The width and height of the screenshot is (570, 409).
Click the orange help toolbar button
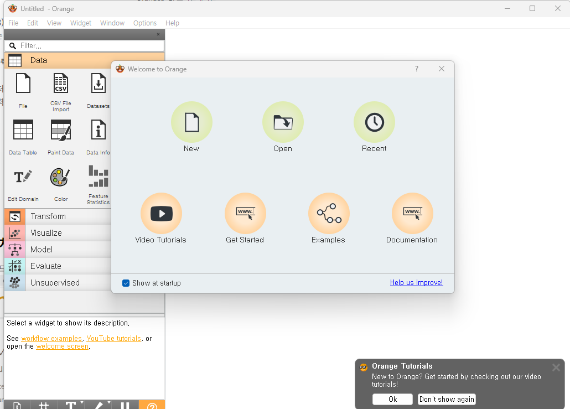pyautogui.click(x=152, y=405)
